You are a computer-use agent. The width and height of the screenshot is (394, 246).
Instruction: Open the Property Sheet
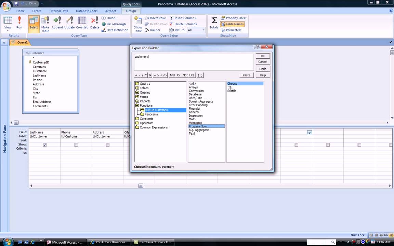tap(234, 18)
